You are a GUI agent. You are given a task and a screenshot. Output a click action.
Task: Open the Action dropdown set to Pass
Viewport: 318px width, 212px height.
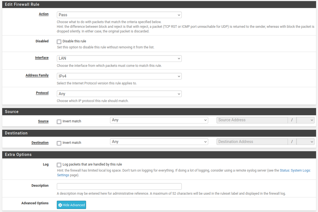(119, 15)
